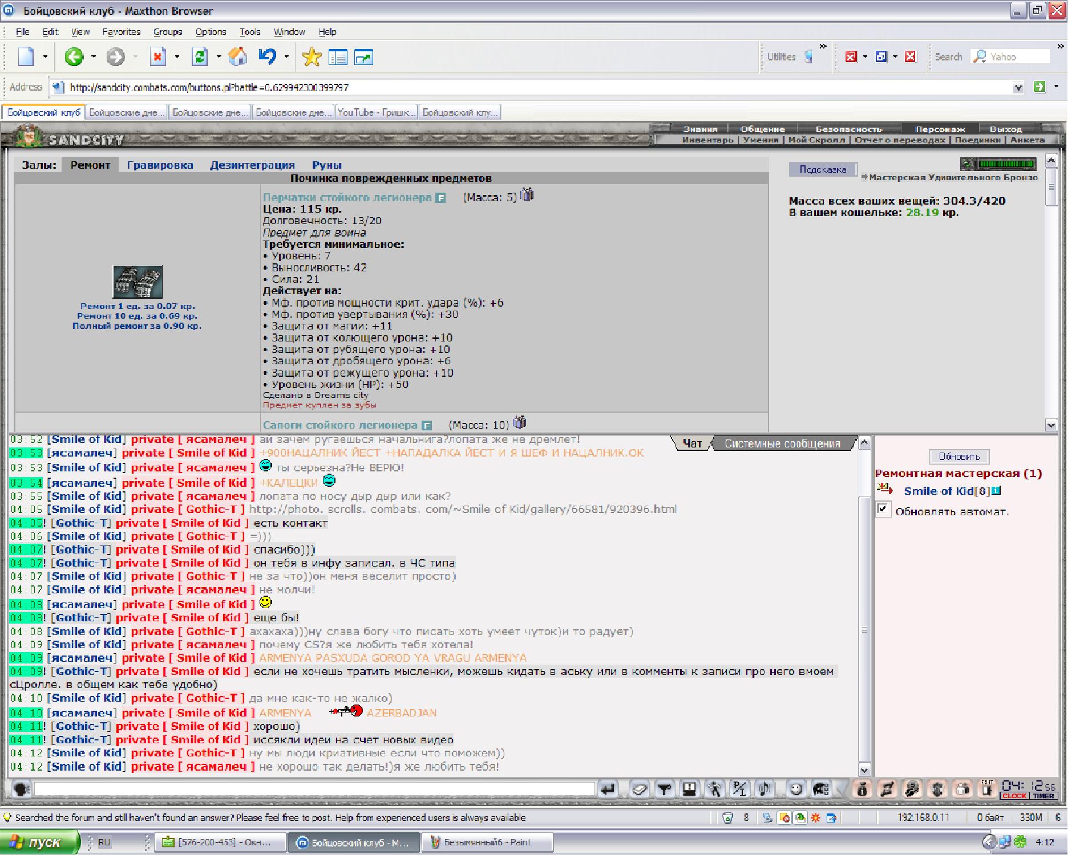
Task: Select the Гравировка hall tab
Action: (160, 165)
